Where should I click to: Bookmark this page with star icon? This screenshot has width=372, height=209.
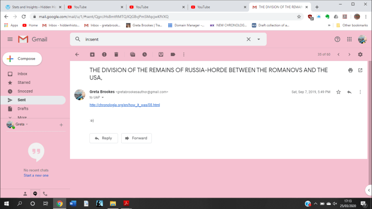(299, 16)
